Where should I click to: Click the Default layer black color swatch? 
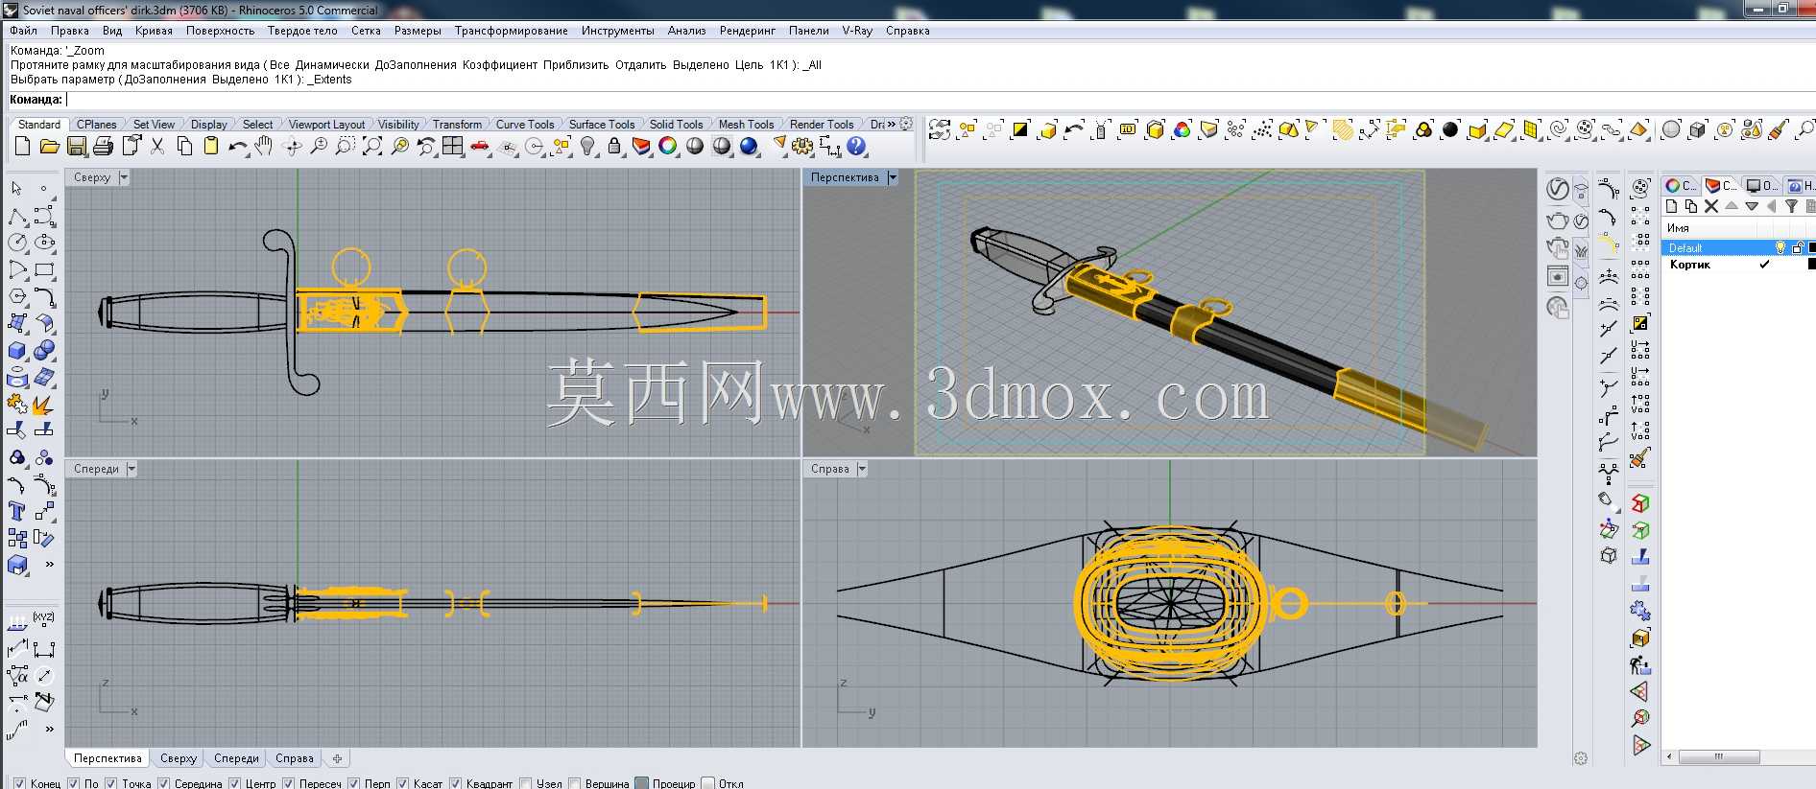[x=1812, y=247]
